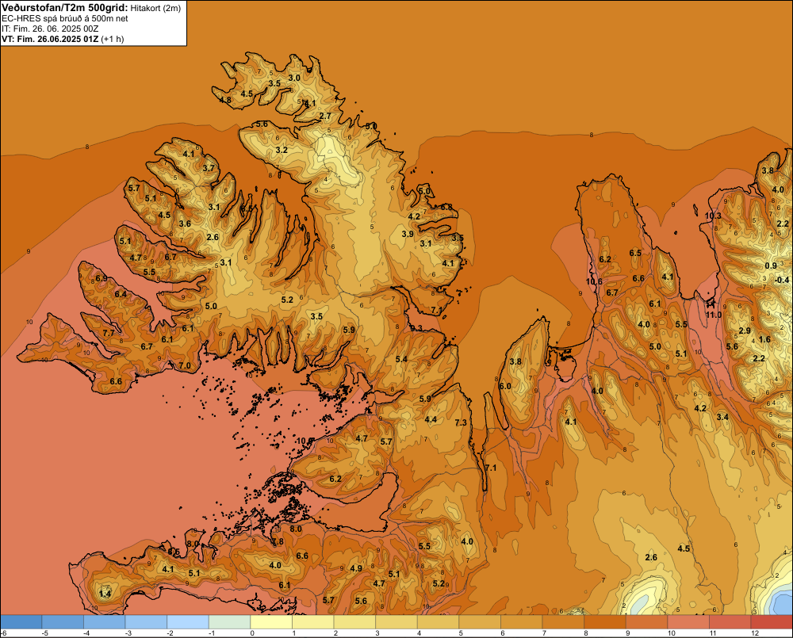Click the temperature value "7.7"
Viewport: 793px width, 638px height.
[x=109, y=333]
